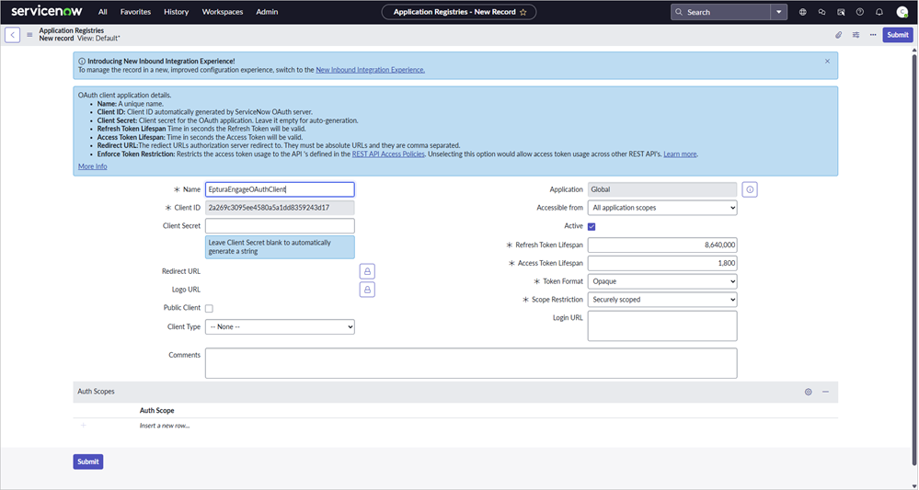919x490 pixels.
Task: Open the Favorites menu
Action: pos(135,12)
